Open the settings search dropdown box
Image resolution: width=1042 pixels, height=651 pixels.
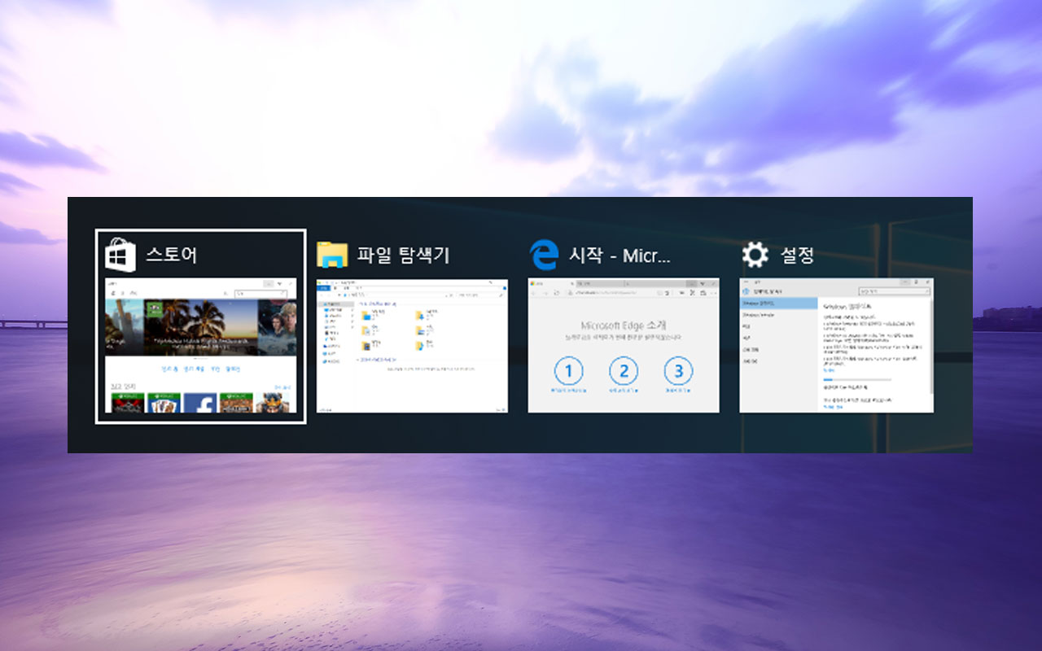[x=895, y=291]
